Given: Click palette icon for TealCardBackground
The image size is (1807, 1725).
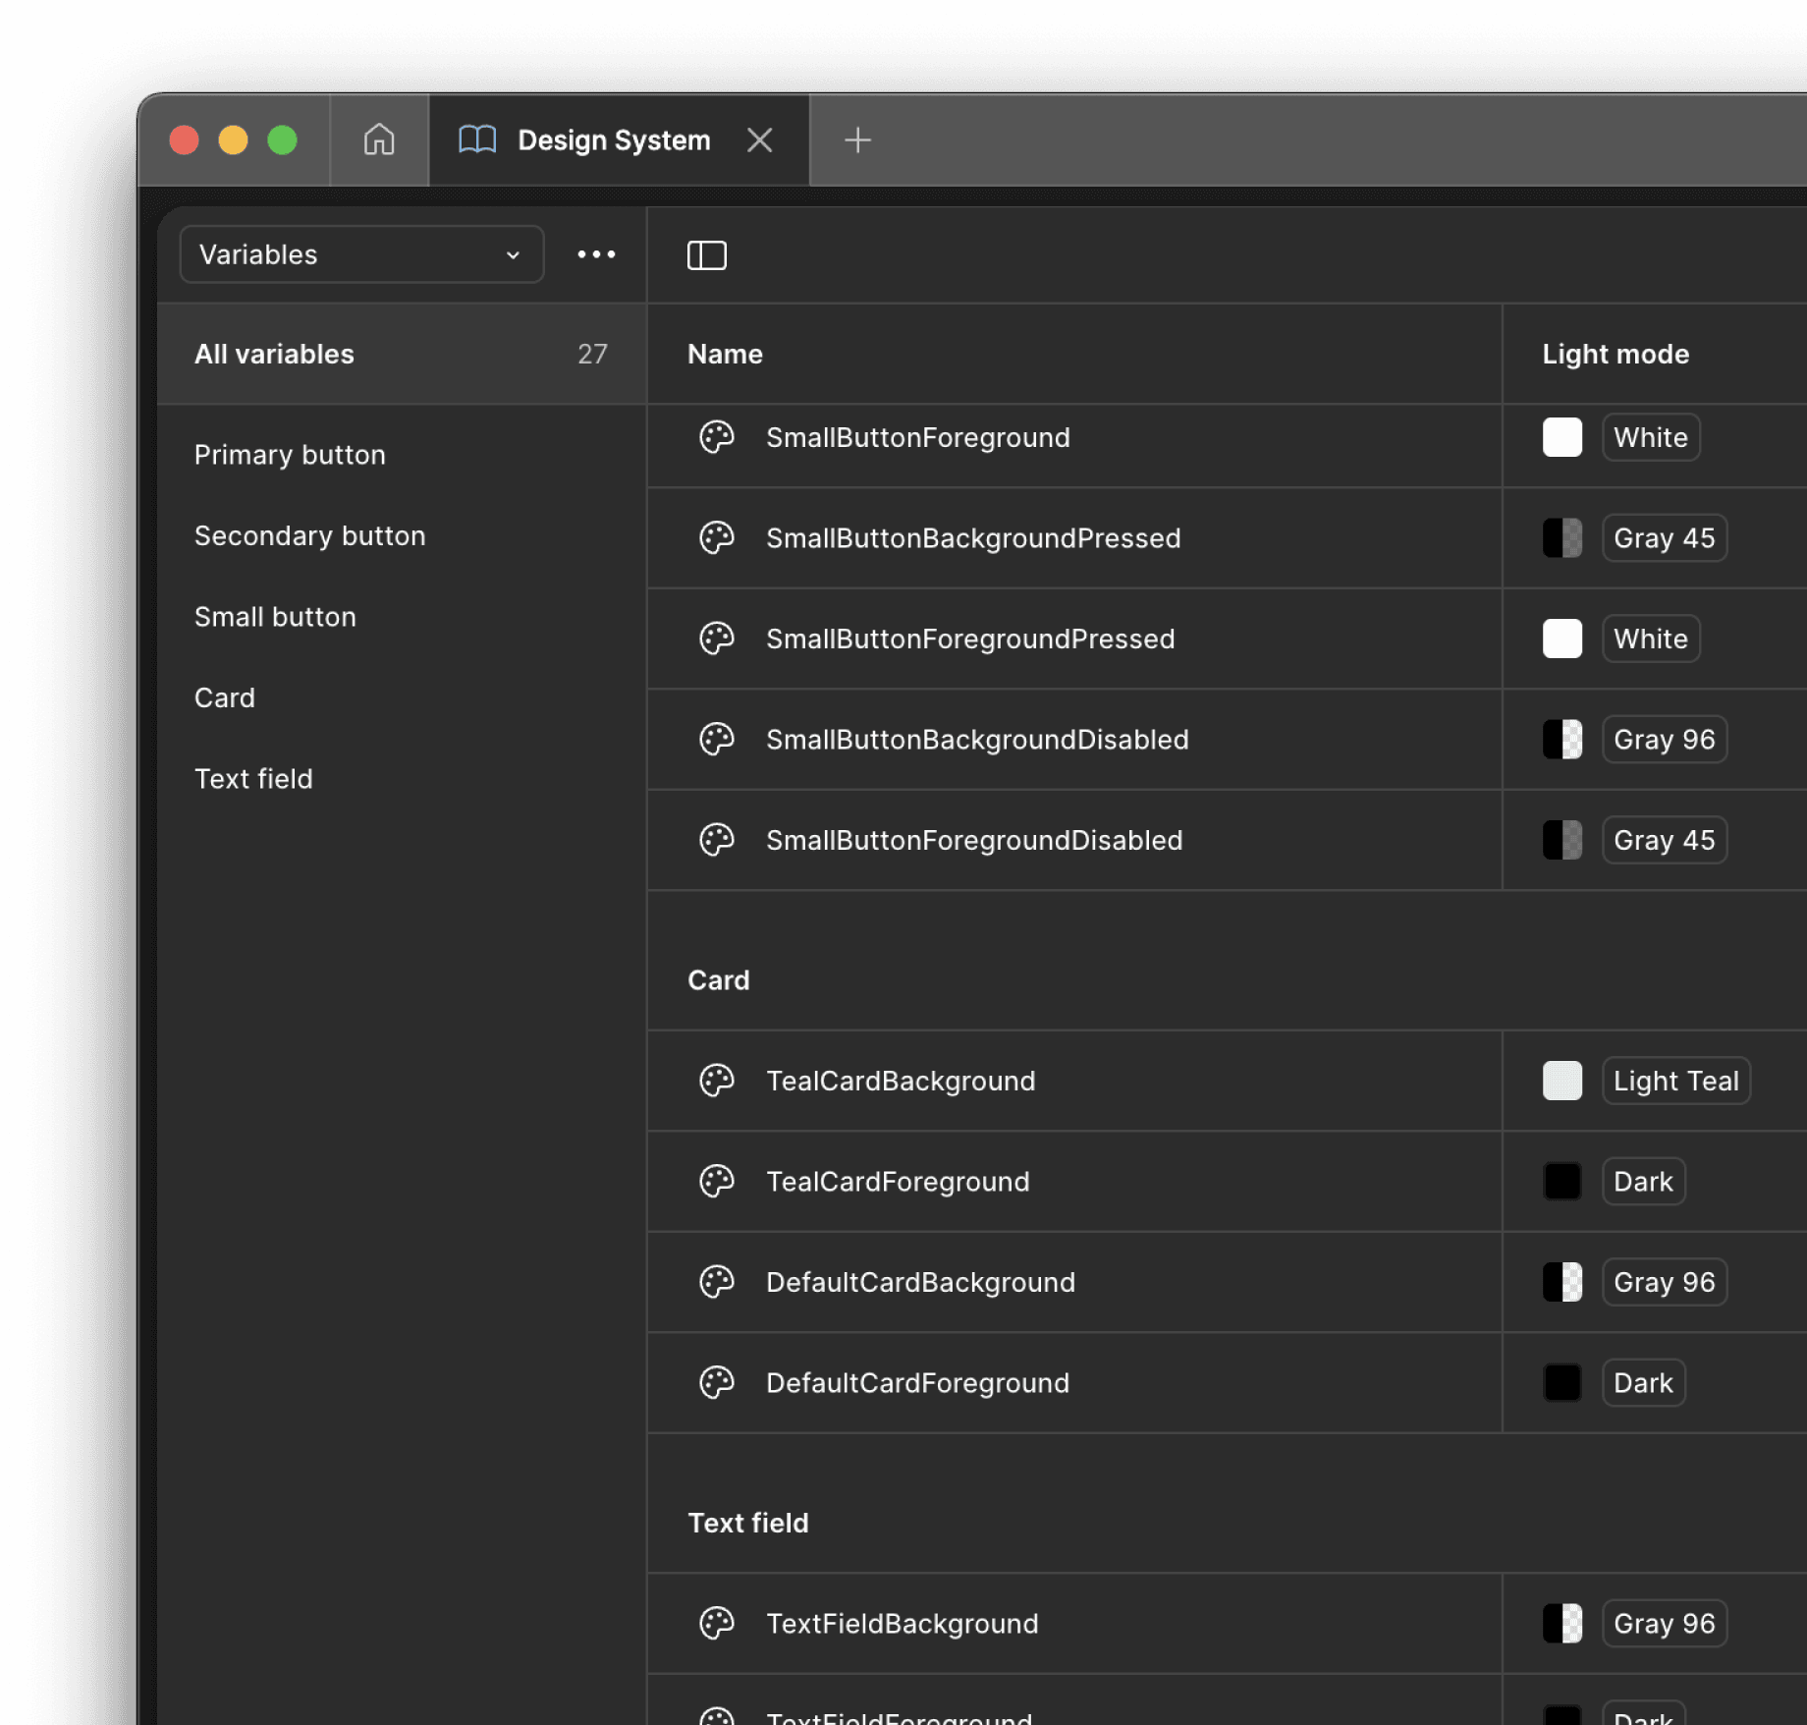Looking at the screenshot, I should click(x=716, y=1081).
